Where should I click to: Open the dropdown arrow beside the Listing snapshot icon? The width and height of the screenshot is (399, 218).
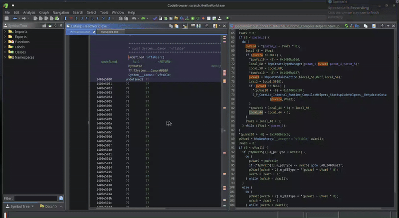[219, 26]
